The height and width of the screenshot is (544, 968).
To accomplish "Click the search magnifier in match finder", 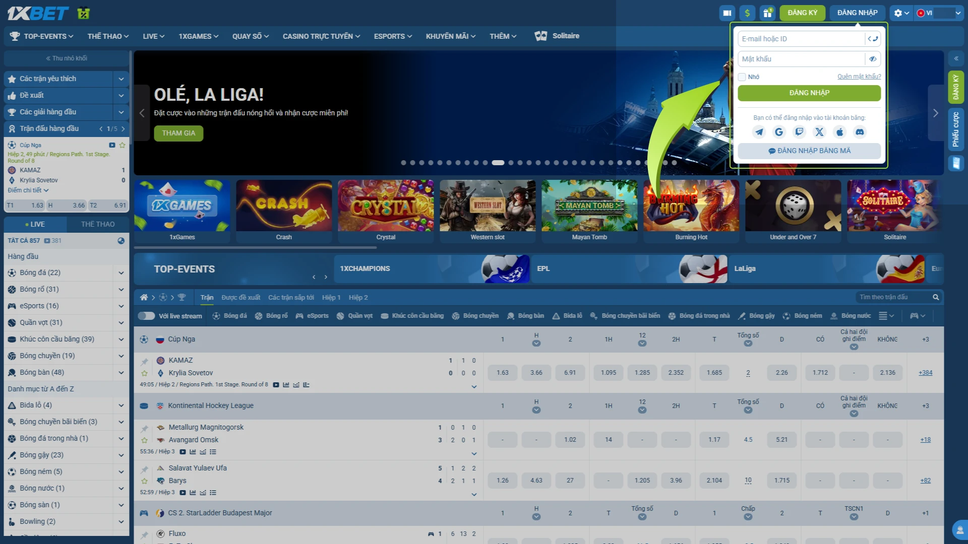I will 936,297.
